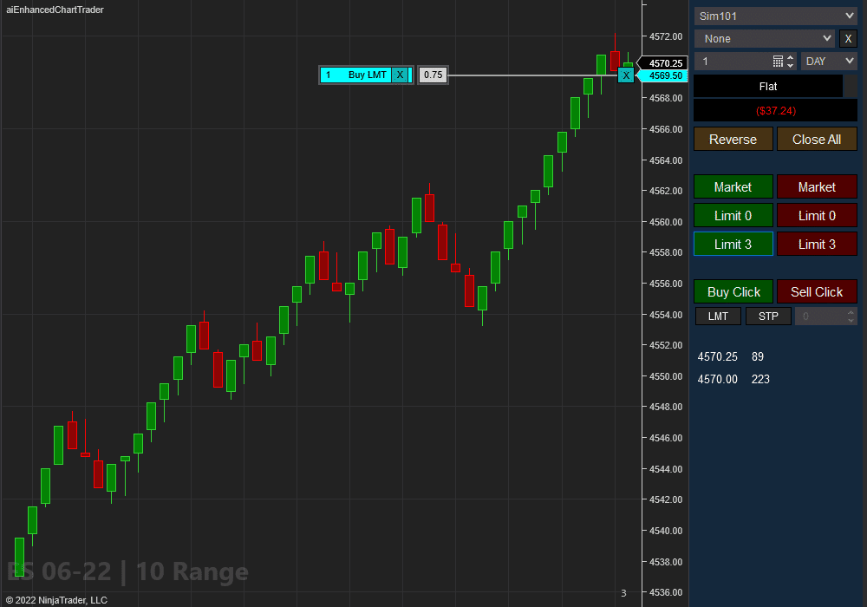Dismiss the working order X marker on chart

pyautogui.click(x=626, y=75)
